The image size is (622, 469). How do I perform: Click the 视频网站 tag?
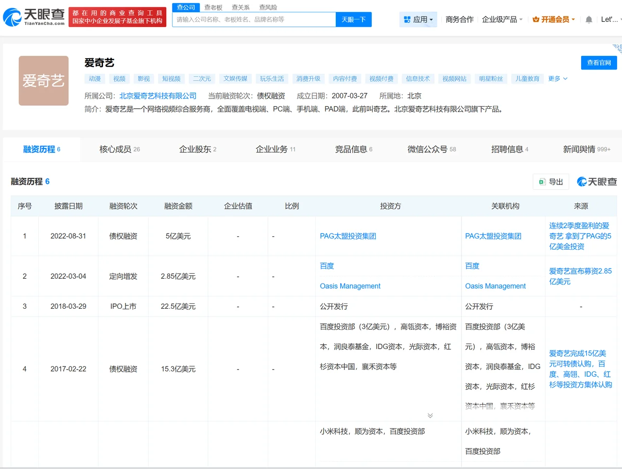(454, 79)
